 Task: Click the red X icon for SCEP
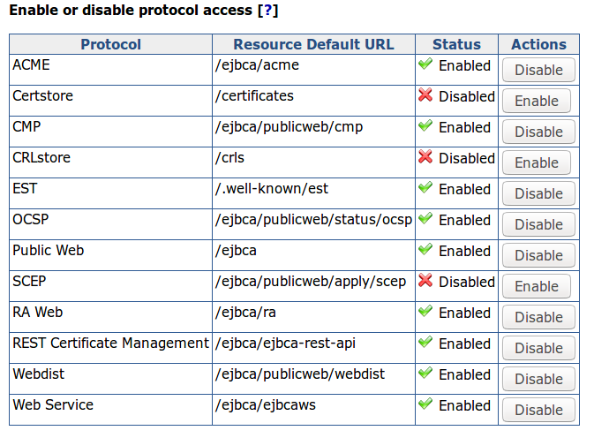pos(425,282)
